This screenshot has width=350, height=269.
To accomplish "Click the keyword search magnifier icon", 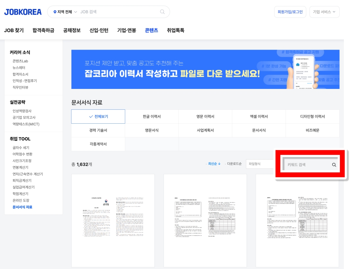I will [x=334, y=165].
